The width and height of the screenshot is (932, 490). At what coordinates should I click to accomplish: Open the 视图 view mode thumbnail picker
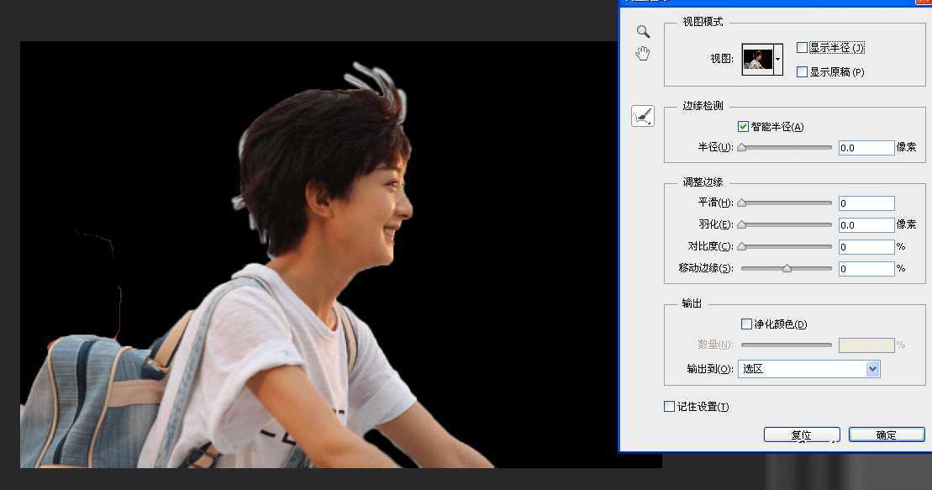tap(777, 59)
